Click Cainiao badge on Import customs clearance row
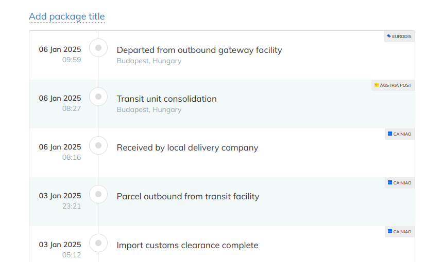 [x=400, y=232]
